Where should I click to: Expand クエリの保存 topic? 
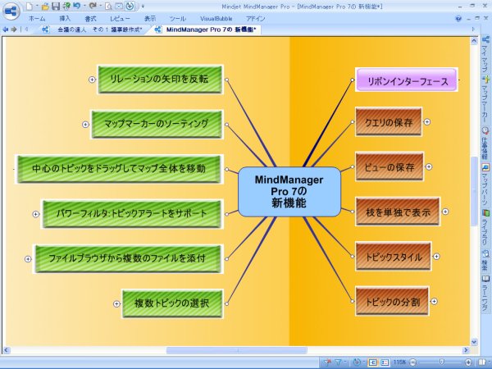coord(427,121)
